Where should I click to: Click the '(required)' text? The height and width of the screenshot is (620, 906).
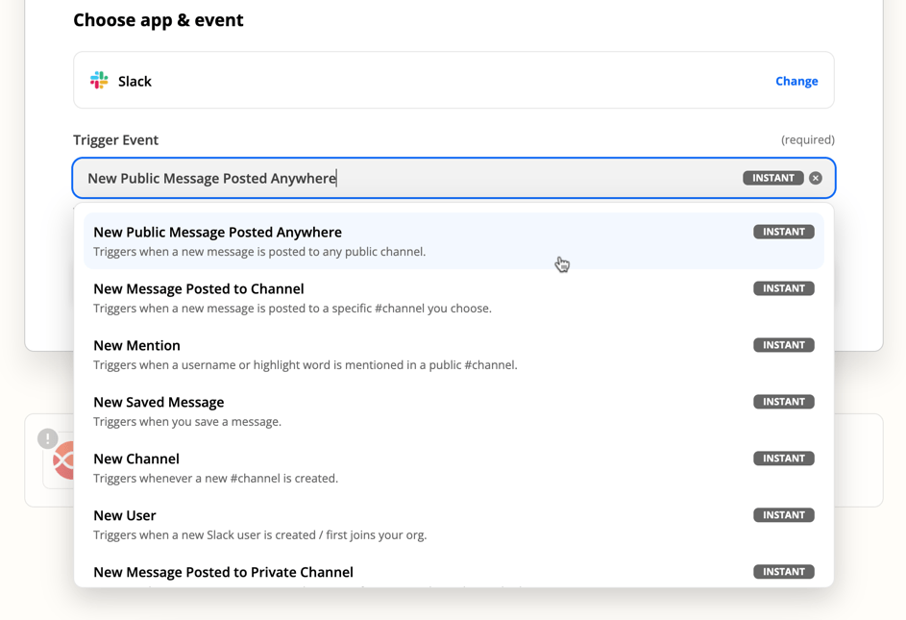point(808,140)
